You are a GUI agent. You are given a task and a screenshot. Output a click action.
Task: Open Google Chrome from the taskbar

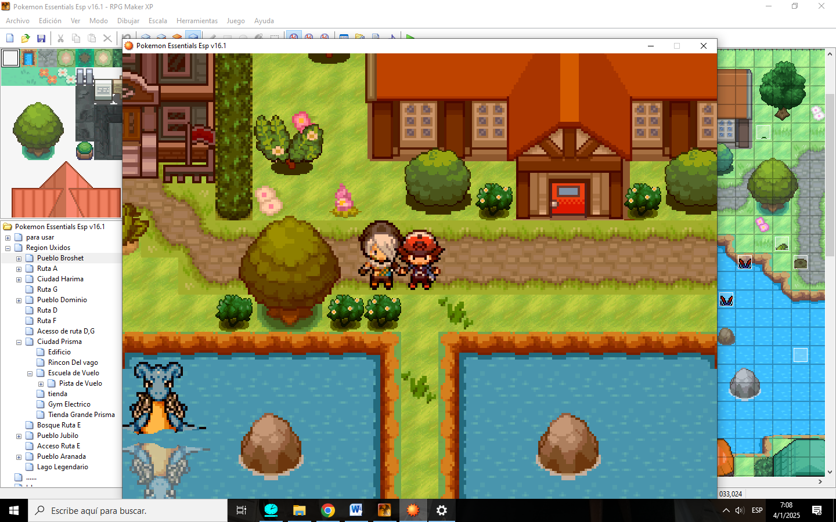click(x=328, y=510)
